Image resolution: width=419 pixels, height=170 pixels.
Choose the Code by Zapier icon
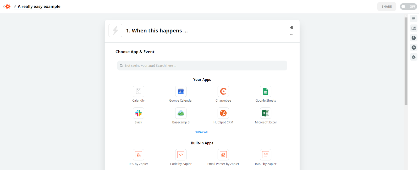point(181,155)
